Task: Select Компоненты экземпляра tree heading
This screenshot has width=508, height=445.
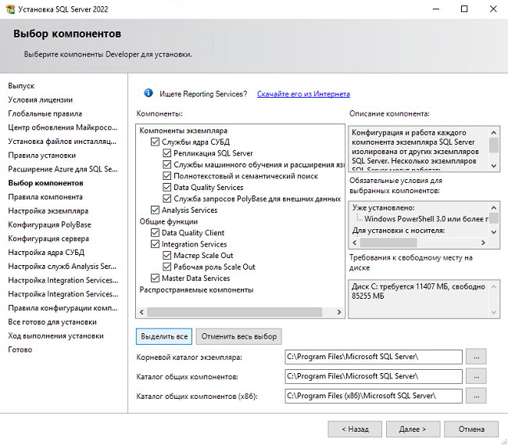Action: pyautogui.click(x=184, y=131)
